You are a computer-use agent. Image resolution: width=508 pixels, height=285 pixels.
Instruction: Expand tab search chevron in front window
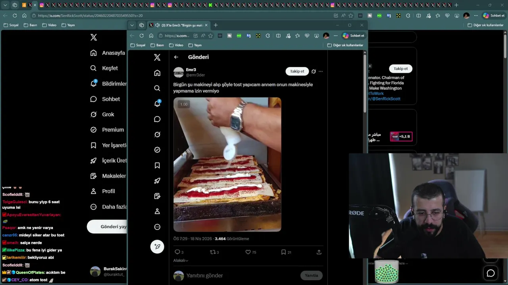click(132, 25)
